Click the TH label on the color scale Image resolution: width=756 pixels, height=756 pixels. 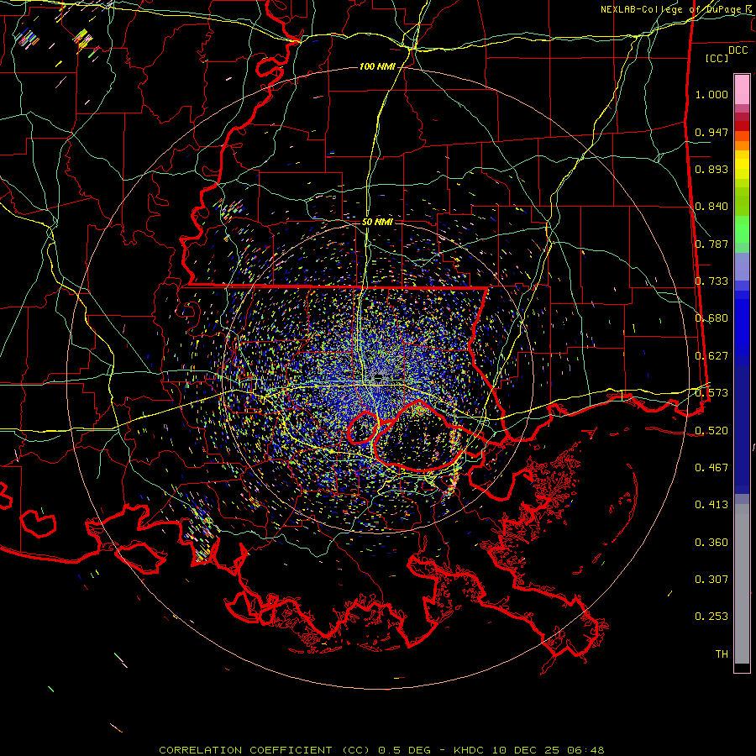tap(722, 654)
